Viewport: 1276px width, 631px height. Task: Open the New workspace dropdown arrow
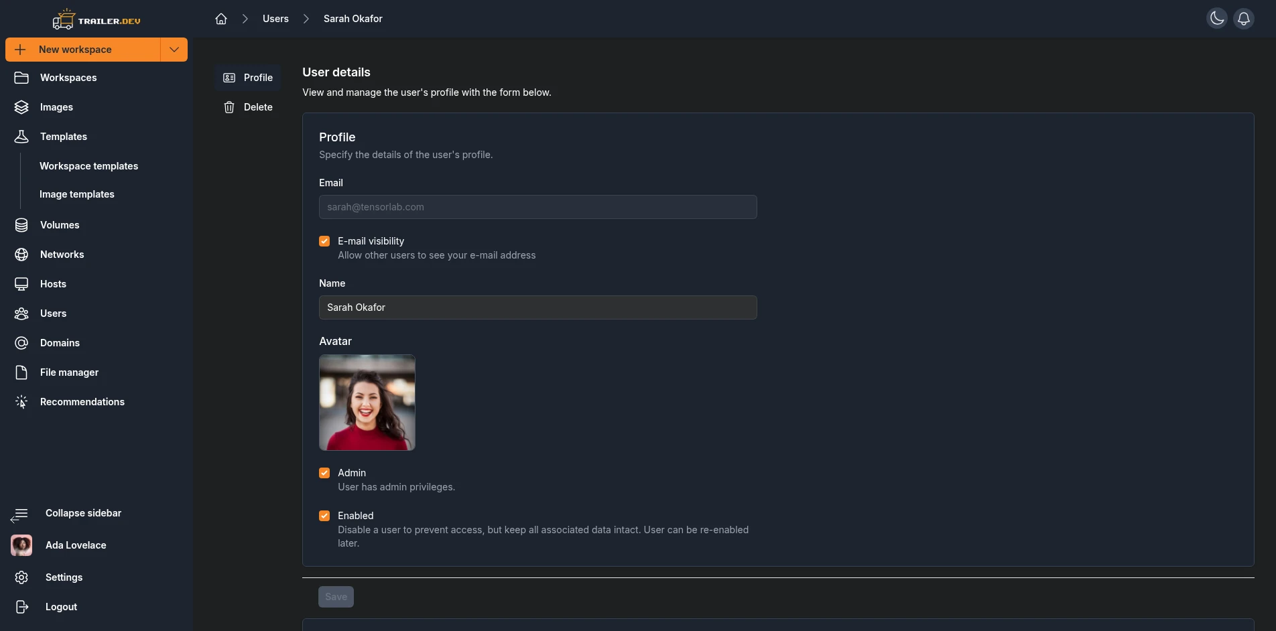[x=174, y=50]
